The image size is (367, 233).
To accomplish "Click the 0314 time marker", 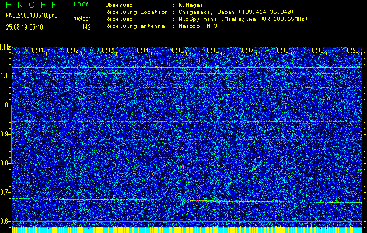I will [x=142, y=51].
